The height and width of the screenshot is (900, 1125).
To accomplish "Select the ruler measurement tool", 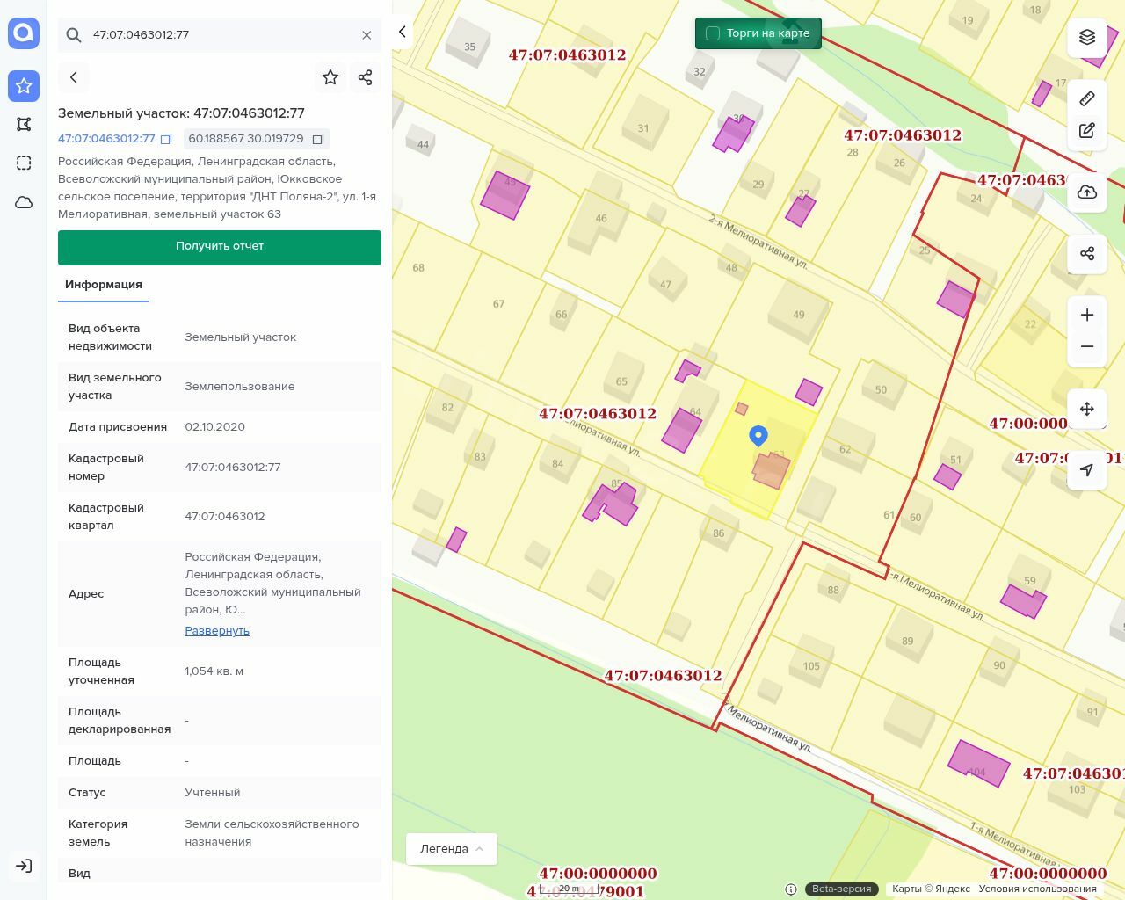I will click(x=1087, y=98).
